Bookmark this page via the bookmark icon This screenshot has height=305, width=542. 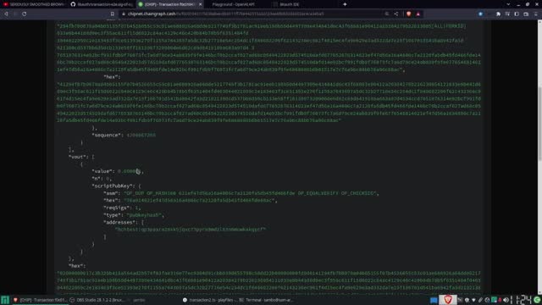coord(113,14)
